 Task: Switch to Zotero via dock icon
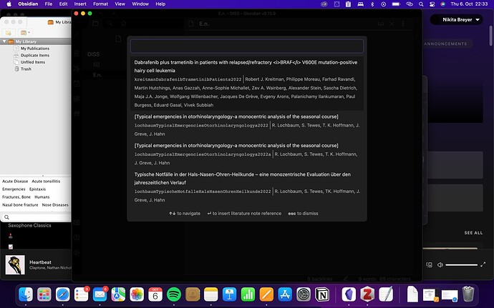(367, 295)
